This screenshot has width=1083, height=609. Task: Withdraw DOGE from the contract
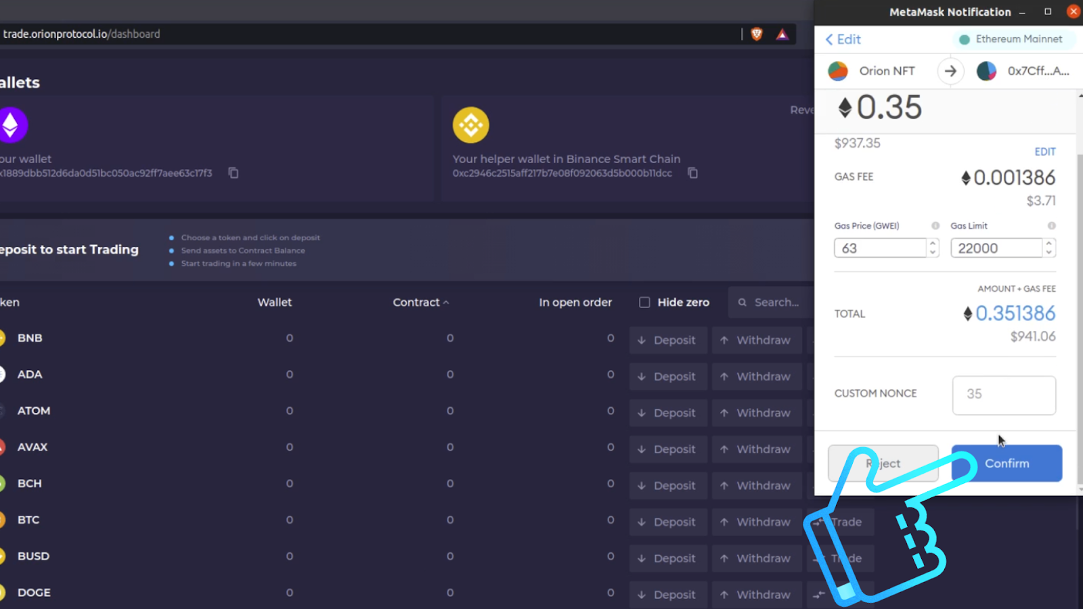(757, 595)
